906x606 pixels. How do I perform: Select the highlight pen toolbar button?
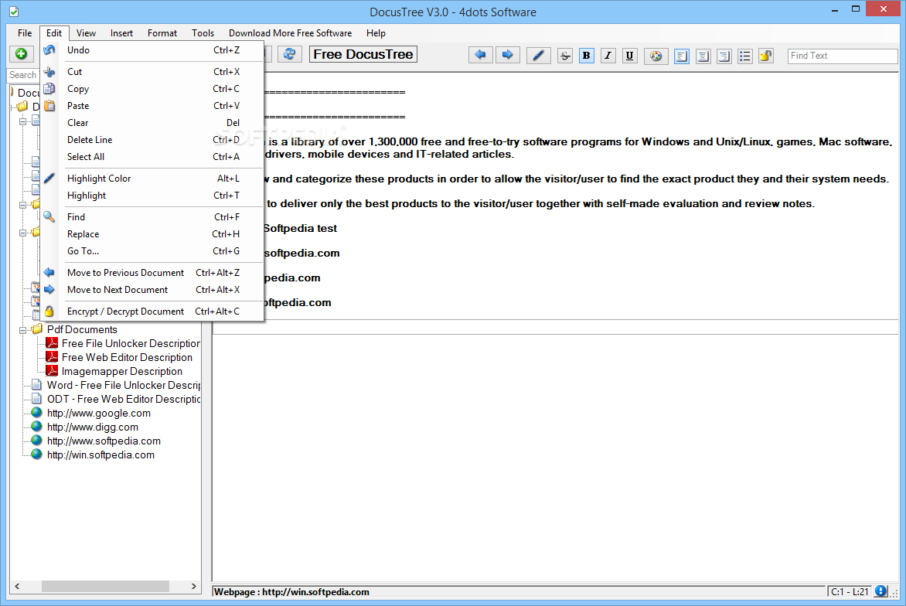point(538,56)
